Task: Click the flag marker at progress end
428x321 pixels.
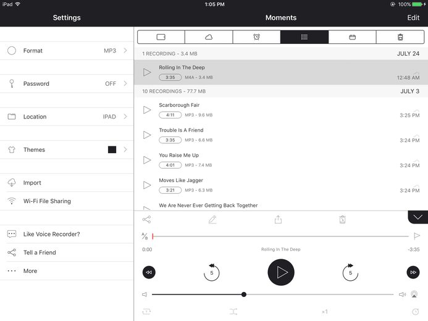Action: pos(417,236)
